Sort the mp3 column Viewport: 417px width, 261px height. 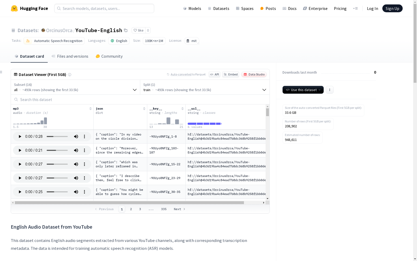[x=90, y=109]
